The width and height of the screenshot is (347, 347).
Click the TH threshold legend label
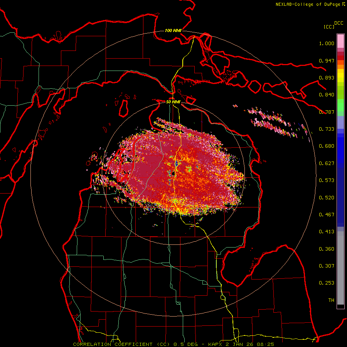click(331, 300)
